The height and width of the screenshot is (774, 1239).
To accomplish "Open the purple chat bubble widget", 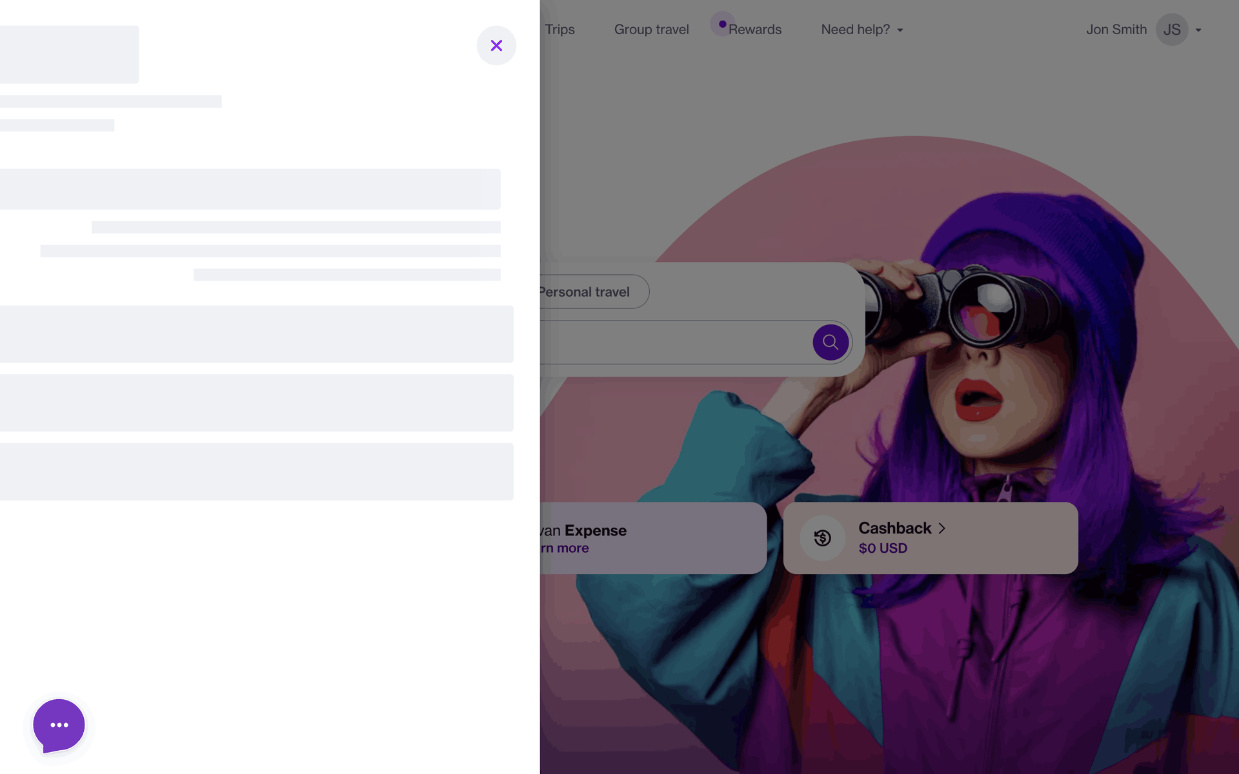I will point(59,726).
